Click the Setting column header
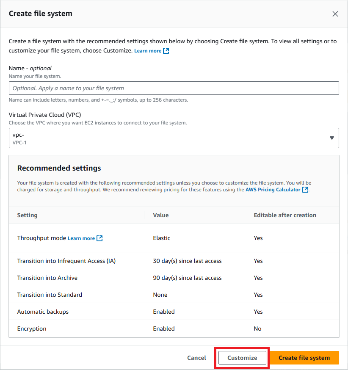This screenshot has height=370, width=348. 27,215
